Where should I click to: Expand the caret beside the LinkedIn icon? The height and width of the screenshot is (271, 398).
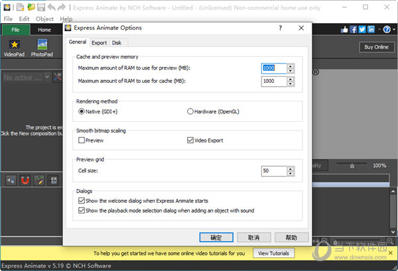click(379, 29)
